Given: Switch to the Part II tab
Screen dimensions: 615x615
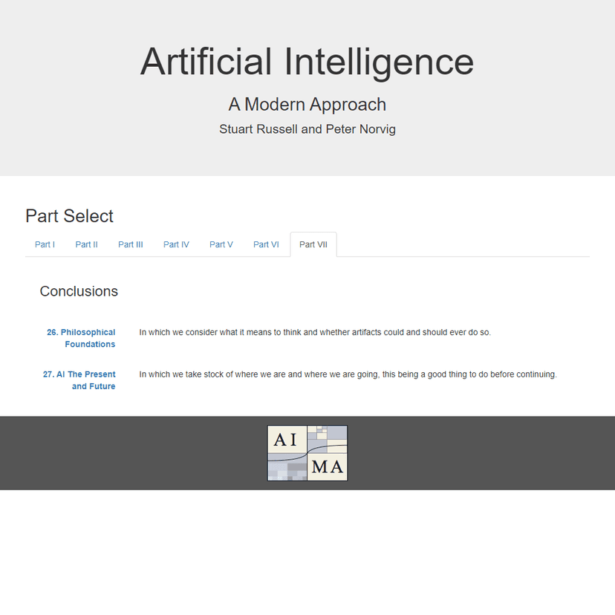Looking at the screenshot, I should 86,244.
